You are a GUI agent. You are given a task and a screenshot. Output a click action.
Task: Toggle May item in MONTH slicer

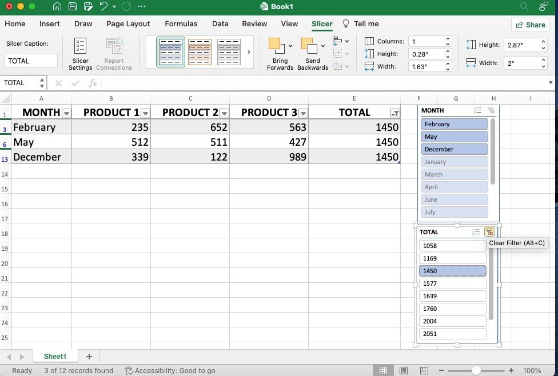454,137
